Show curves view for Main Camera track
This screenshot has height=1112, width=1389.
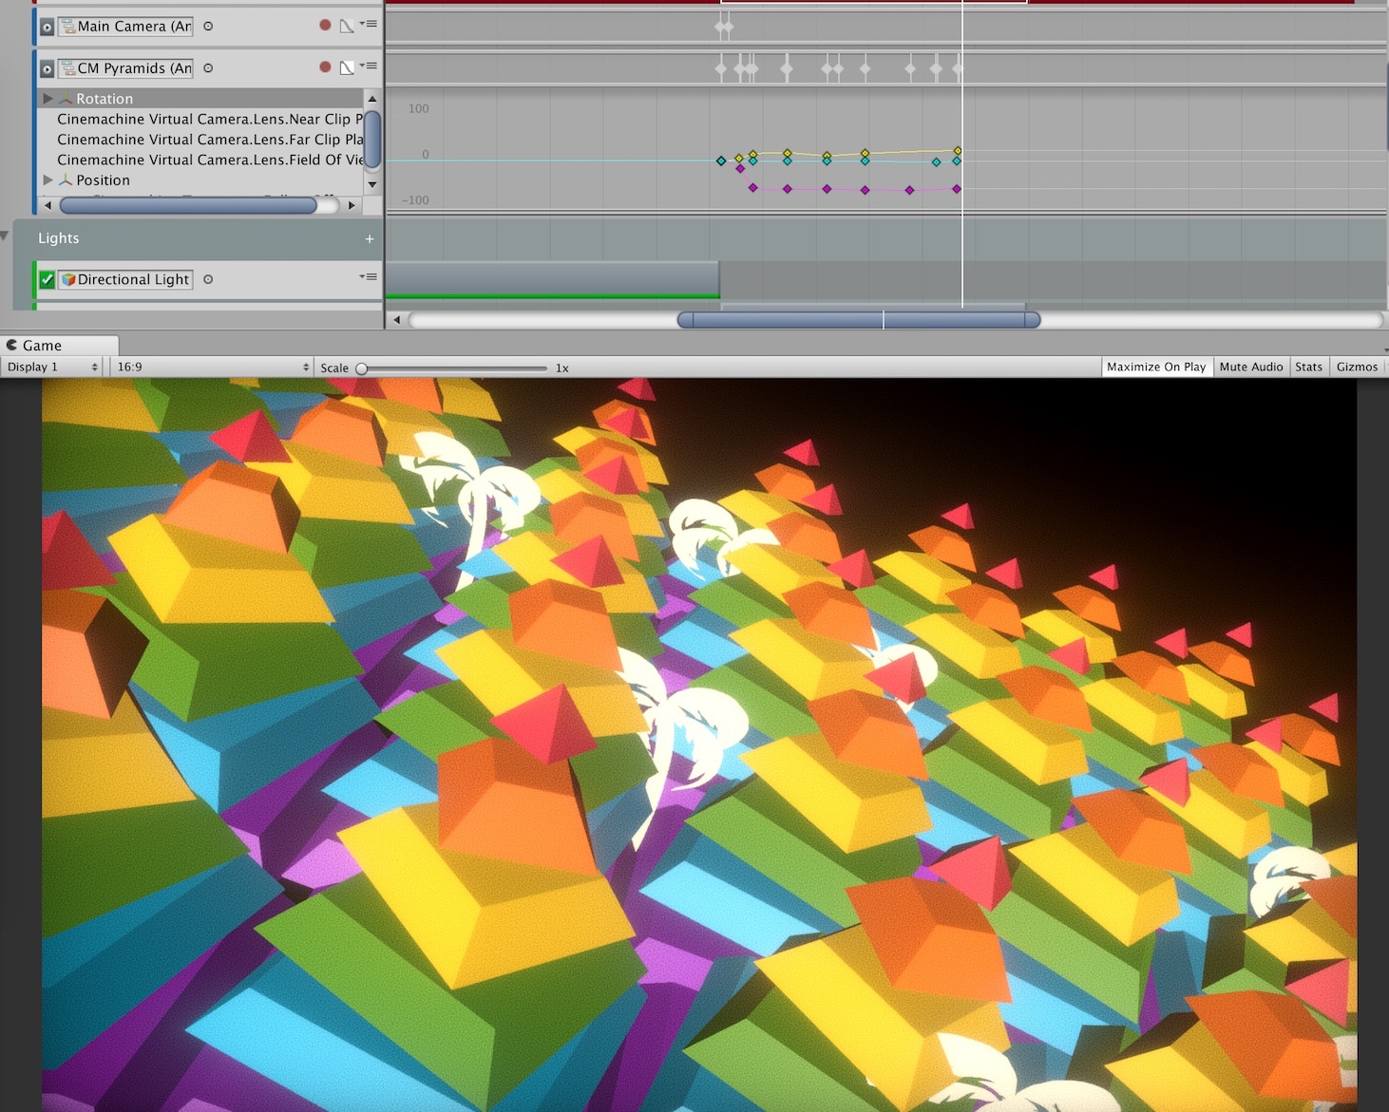tap(347, 26)
